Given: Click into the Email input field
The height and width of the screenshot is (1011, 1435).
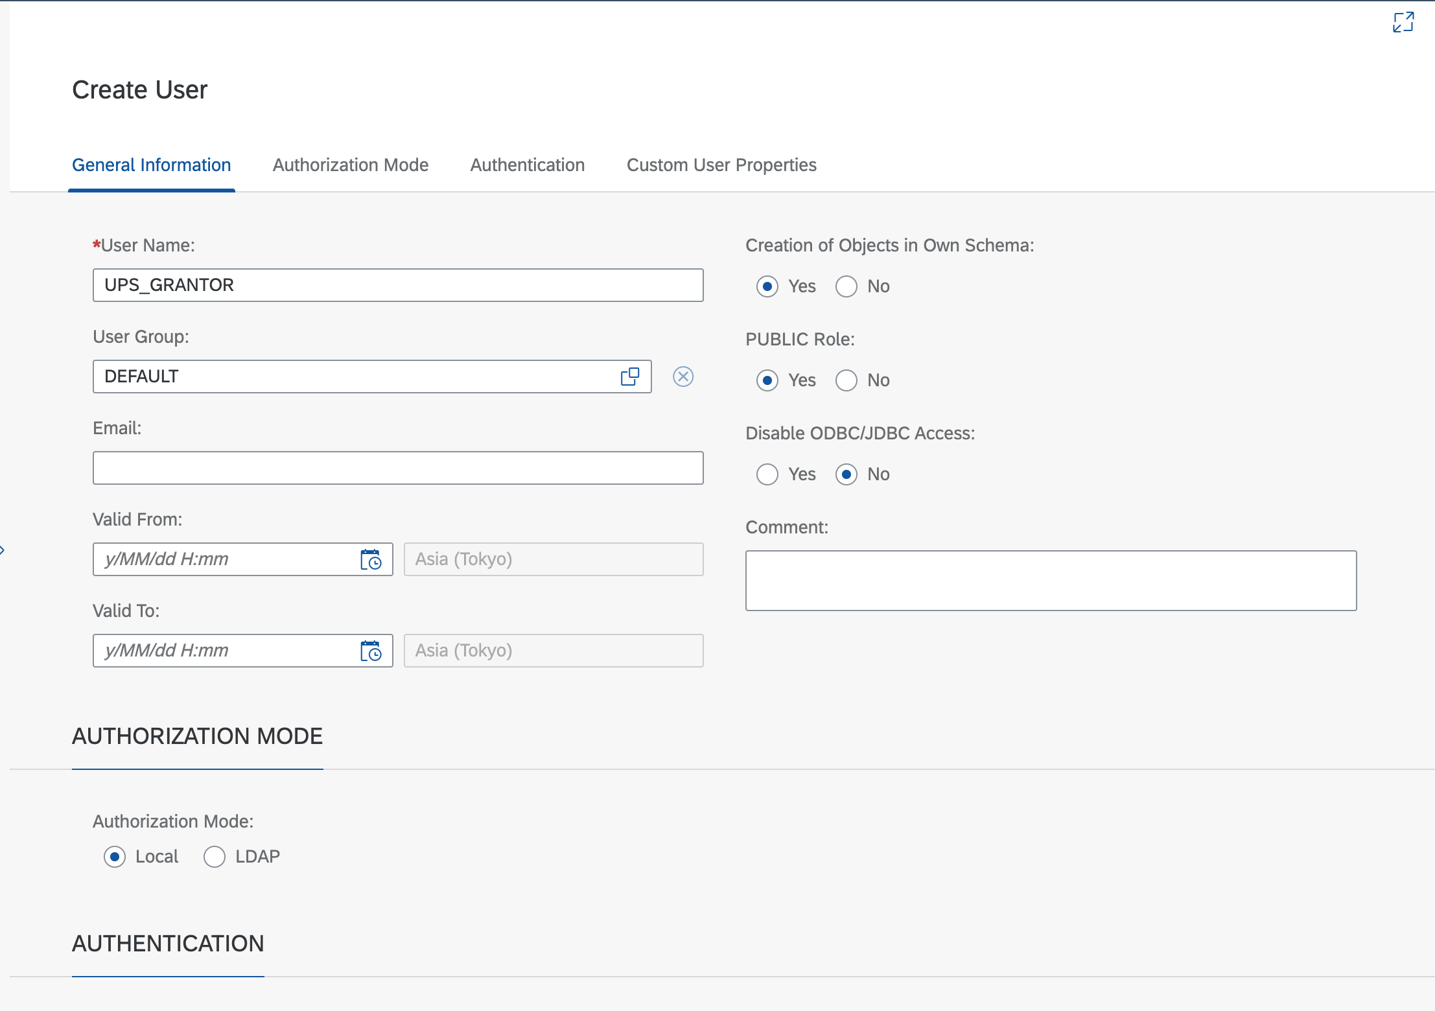Looking at the screenshot, I should point(397,468).
